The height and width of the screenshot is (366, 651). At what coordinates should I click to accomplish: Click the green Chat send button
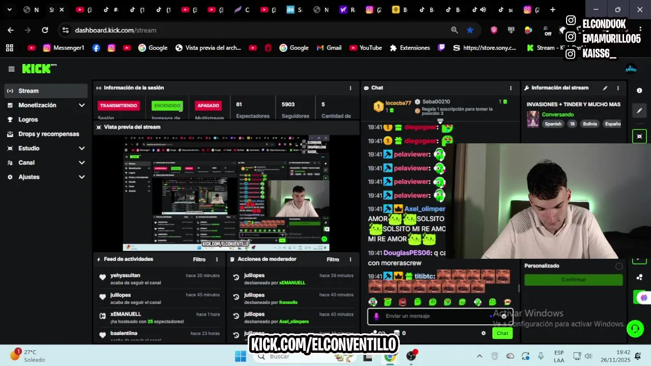(x=502, y=333)
